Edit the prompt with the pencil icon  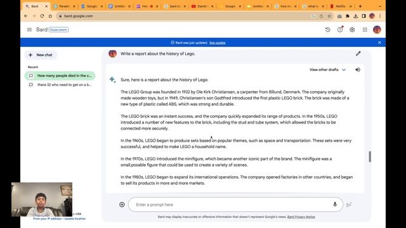(358, 53)
